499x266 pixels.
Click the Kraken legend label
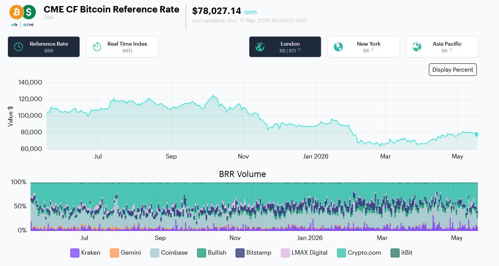click(91, 253)
